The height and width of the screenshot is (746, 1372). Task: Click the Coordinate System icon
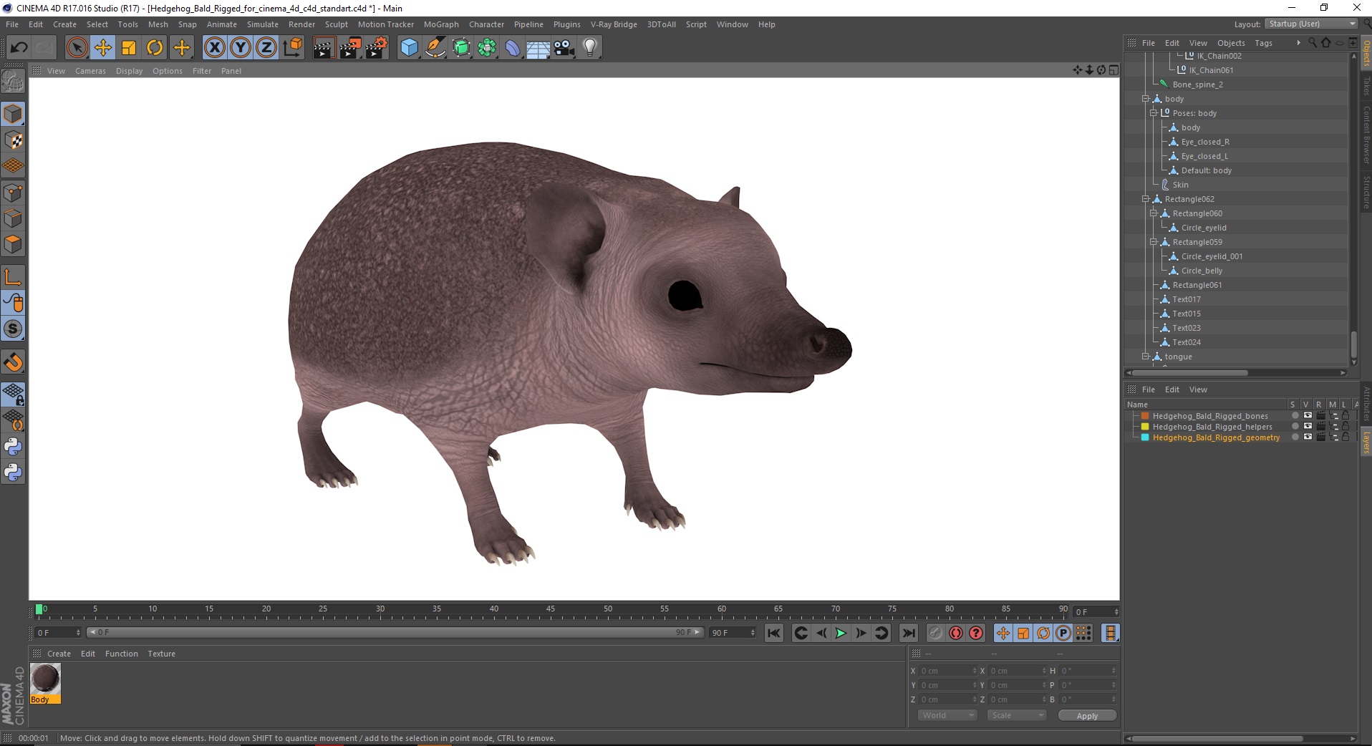coord(292,48)
